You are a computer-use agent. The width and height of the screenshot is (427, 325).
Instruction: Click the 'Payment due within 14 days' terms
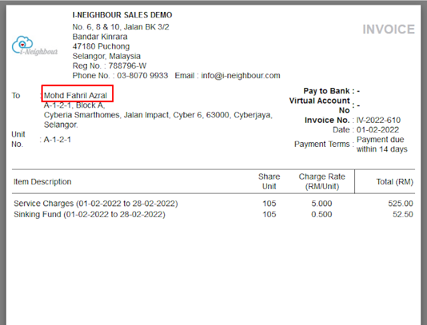point(382,144)
